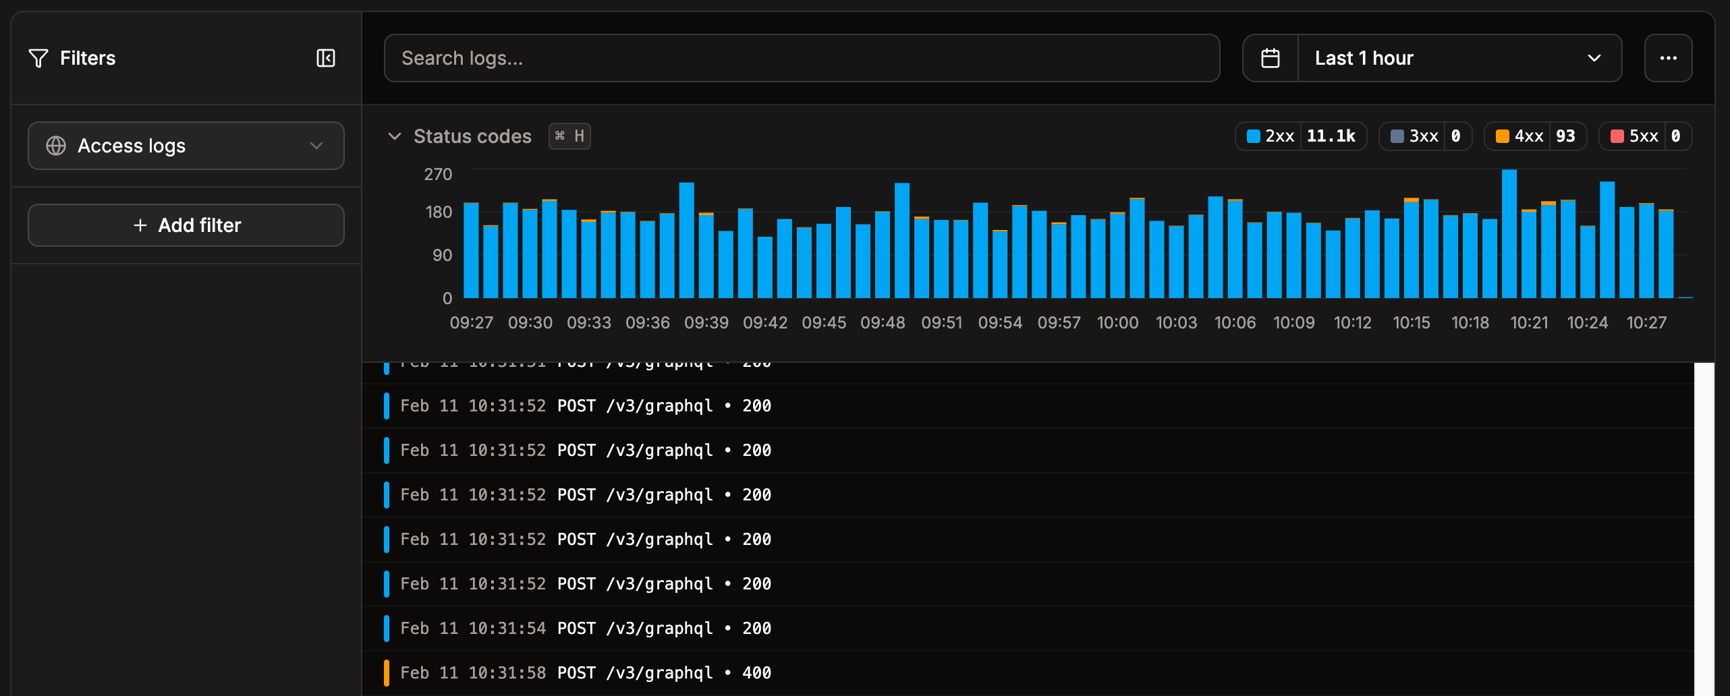Click the plus icon on Add filter
This screenshot has width=1730, height=696.
pyautogui.click(x=140, y=225)
